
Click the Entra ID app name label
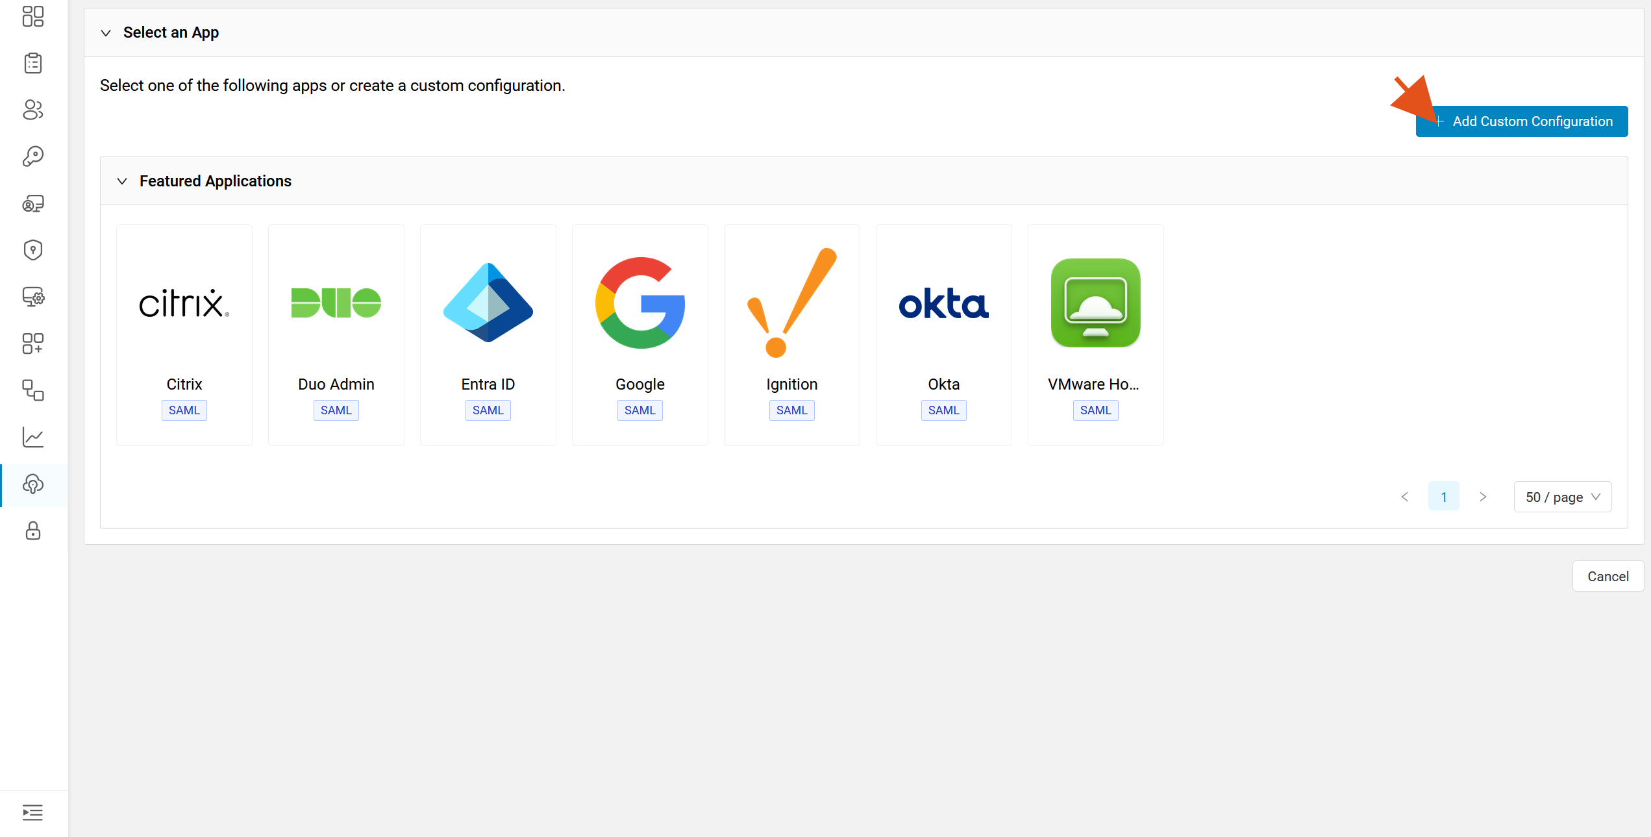[488, 384]
